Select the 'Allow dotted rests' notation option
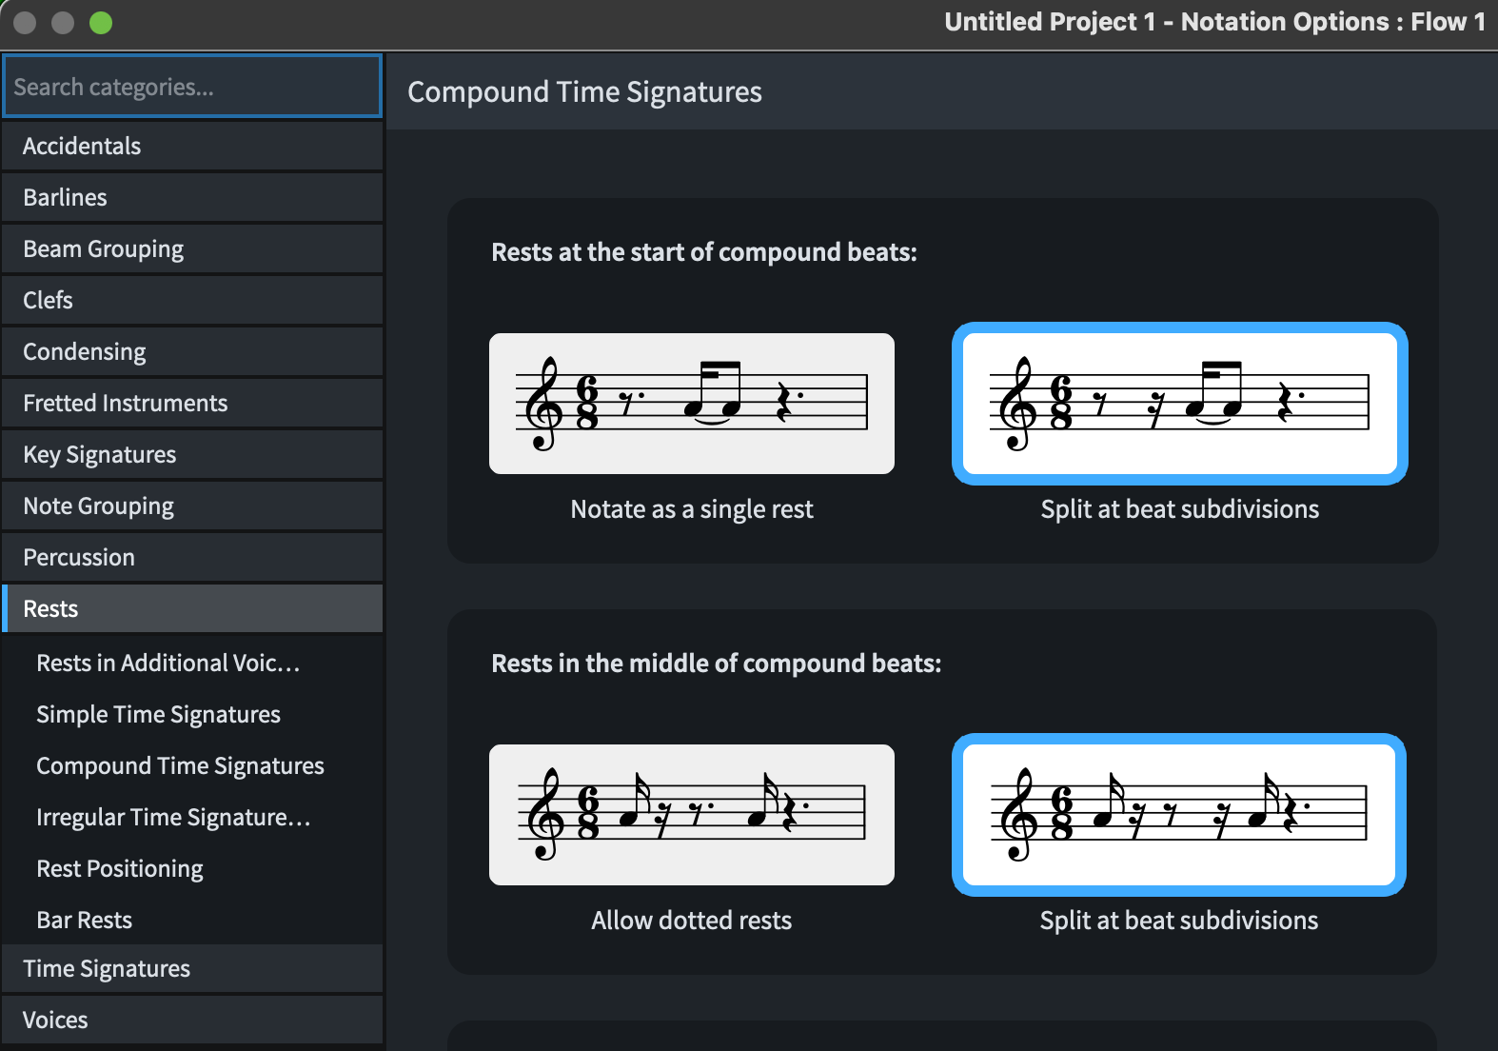Screen dimensions: 1498x1051 pyautogui.click(x=692, y=815)
